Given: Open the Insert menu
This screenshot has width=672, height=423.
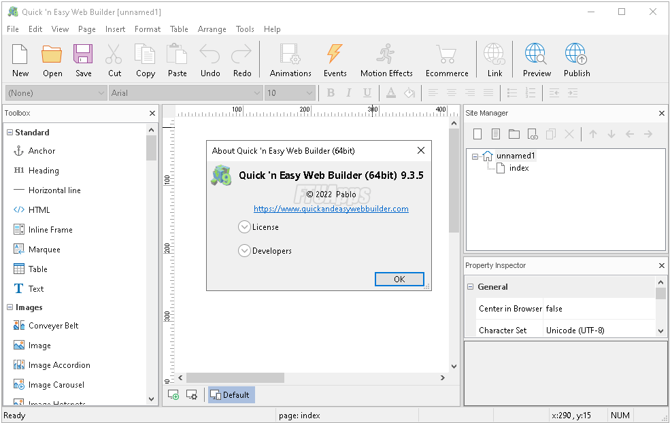Looking at the screenshot, I should click(x=115, y=29).
